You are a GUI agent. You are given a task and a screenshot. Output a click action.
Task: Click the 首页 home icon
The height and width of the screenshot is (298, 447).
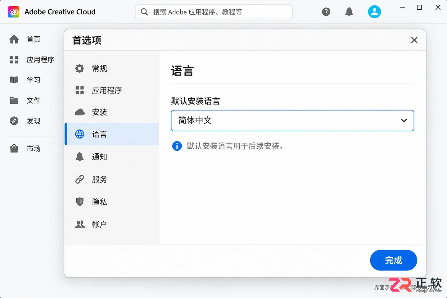coord(14,39)
